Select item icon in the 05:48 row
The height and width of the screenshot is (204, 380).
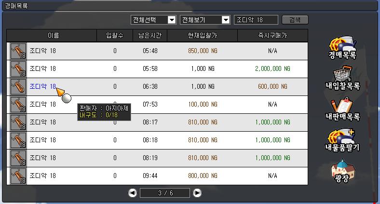pyautogui.click(x=18, y=51)
